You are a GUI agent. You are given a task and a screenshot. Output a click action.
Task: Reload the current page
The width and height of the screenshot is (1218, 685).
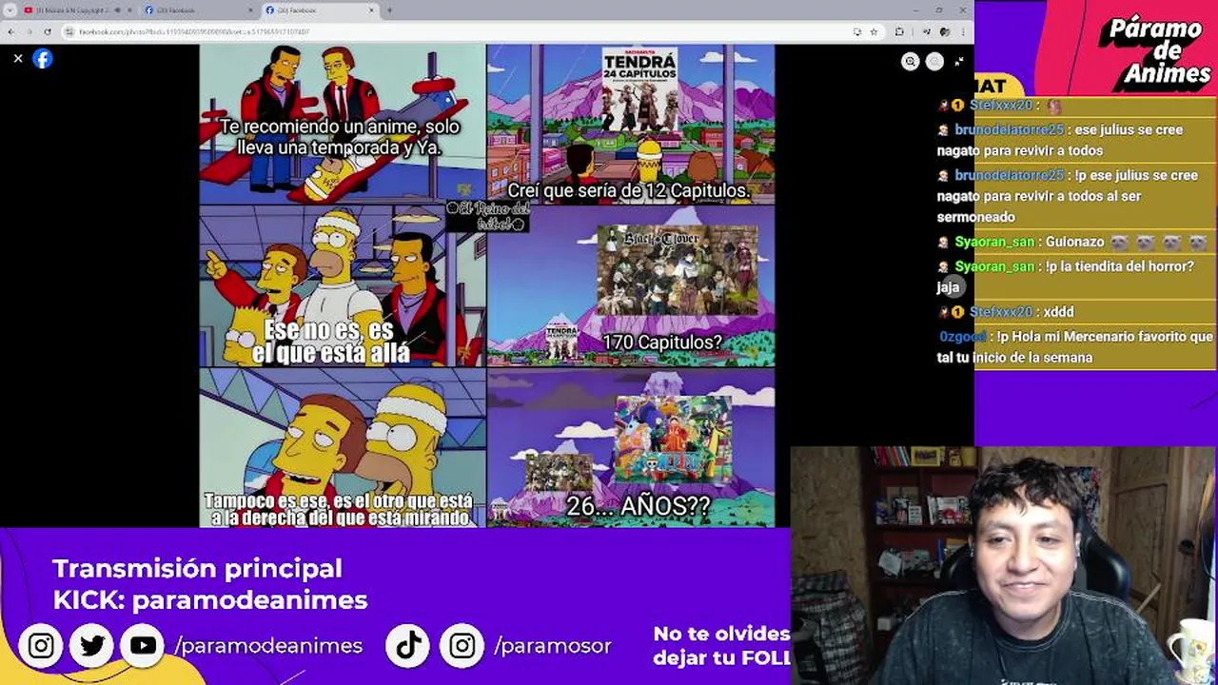tap(48, 31)
